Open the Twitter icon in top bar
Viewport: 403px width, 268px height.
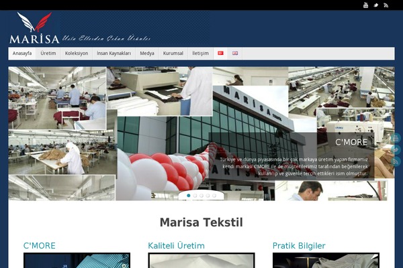pos(375,5)
